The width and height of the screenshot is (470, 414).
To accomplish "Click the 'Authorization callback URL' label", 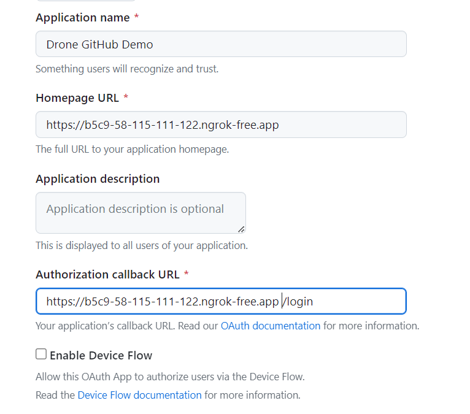I will (107, 274).
